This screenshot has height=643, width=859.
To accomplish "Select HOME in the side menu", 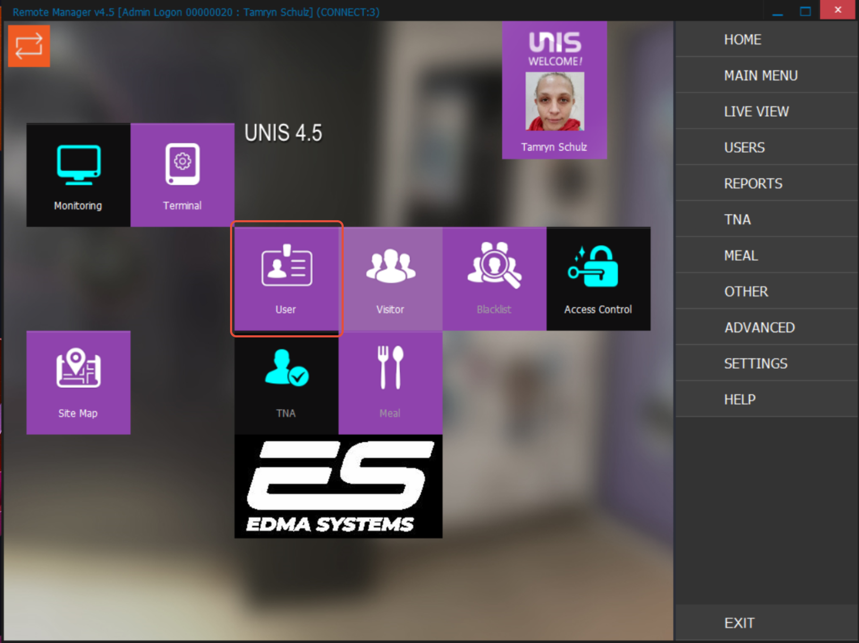I will pyautogui.click(x=767, y=39).
